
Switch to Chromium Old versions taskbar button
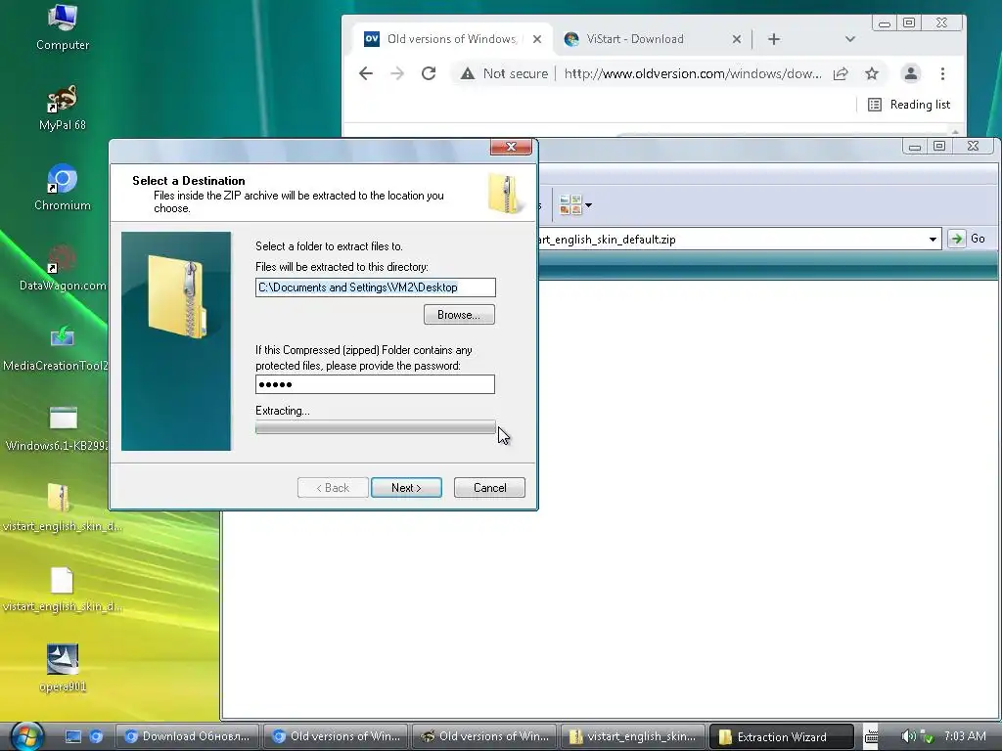click(338, 736)
